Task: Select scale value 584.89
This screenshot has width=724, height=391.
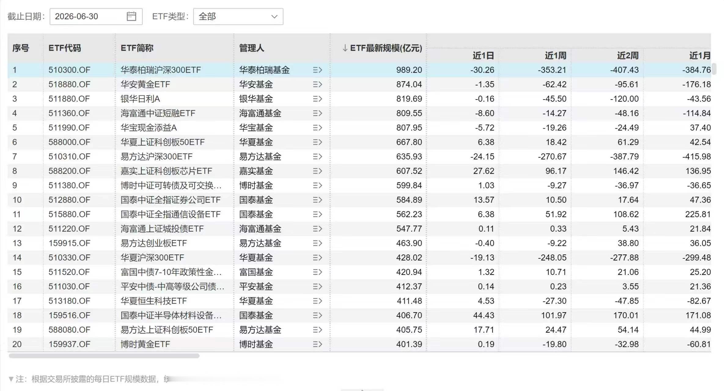Action: coord(409,200)
